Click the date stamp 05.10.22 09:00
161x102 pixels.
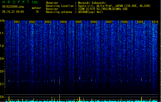pos(13,12)
